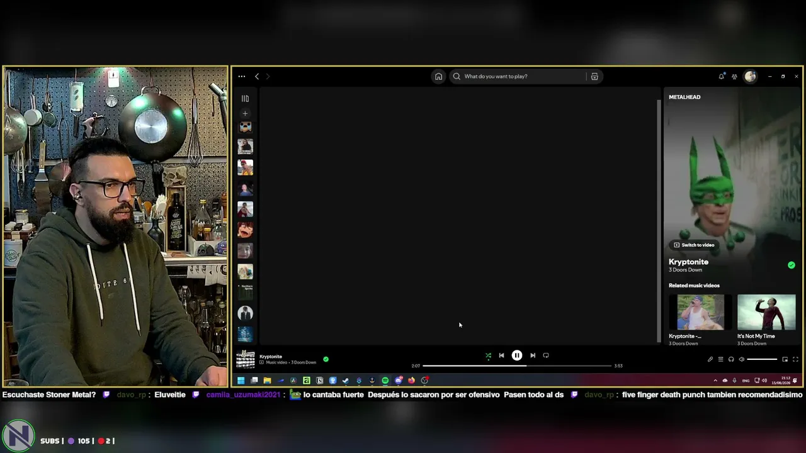
Task: Click the search magnifier icon
Action: tap(457, 77)
